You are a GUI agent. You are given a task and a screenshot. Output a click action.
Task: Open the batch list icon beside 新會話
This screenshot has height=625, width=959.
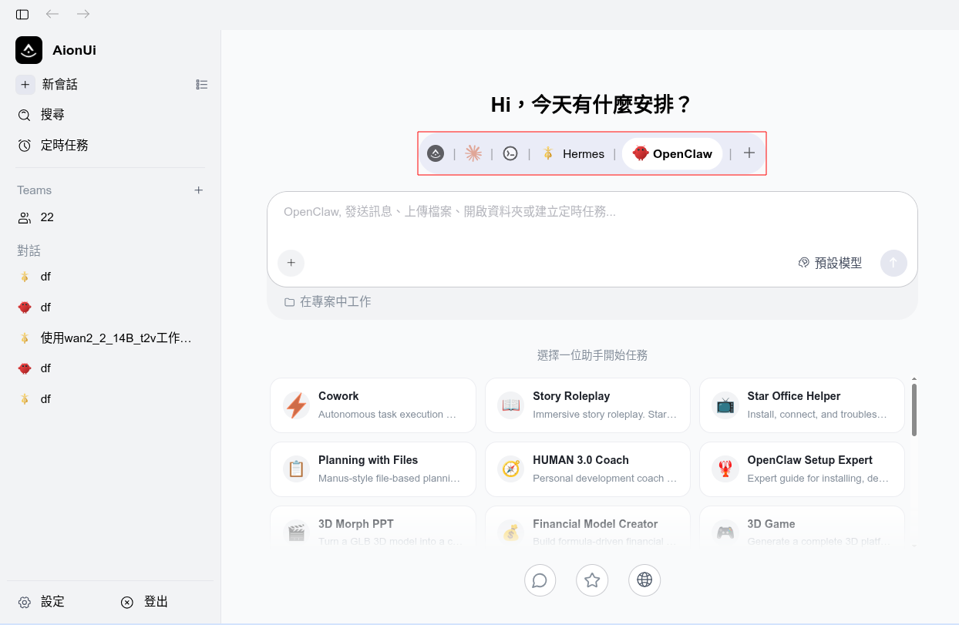pos(202,85)
